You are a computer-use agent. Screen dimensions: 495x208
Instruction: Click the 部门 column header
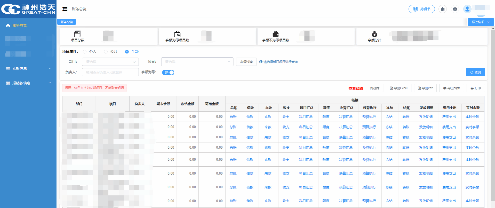(x=79, y=104)
